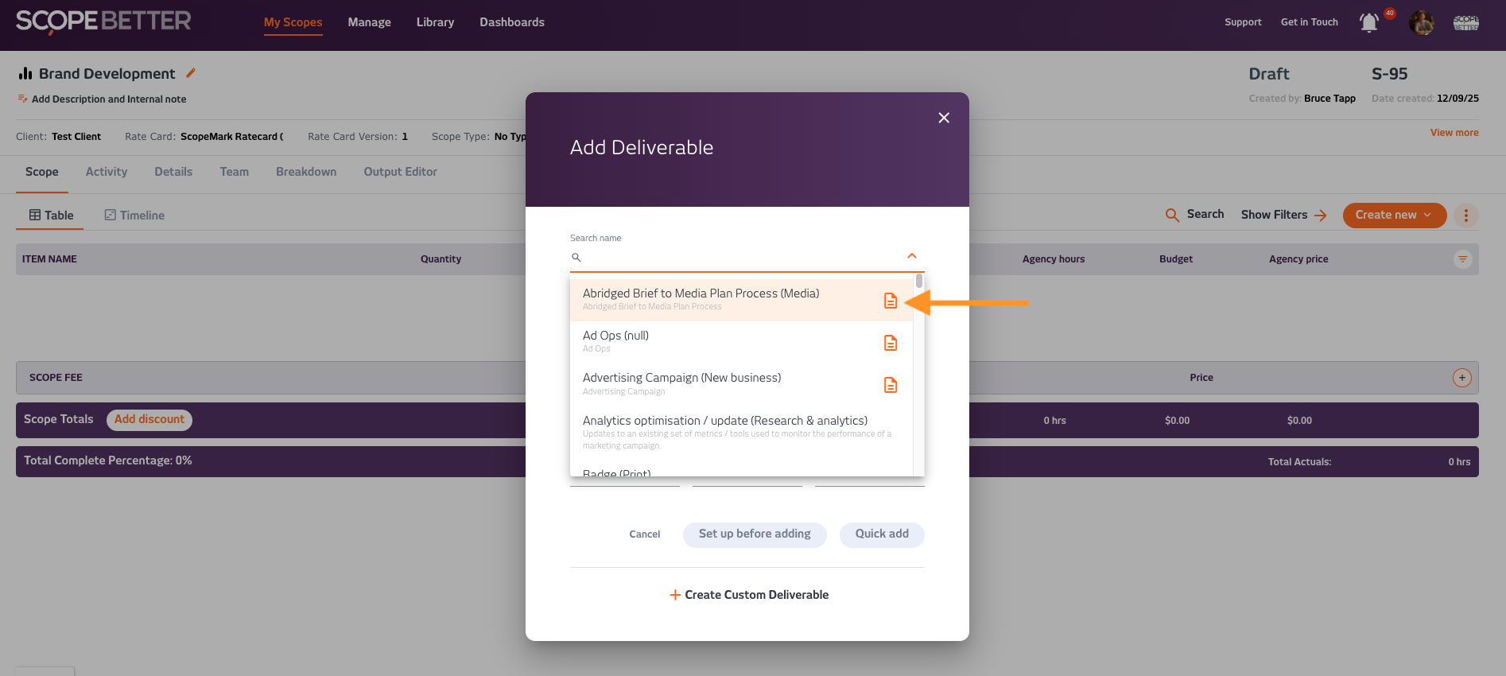Click Create Custom Deliverable link
The image size is (1506, 676).
[748, 595]
